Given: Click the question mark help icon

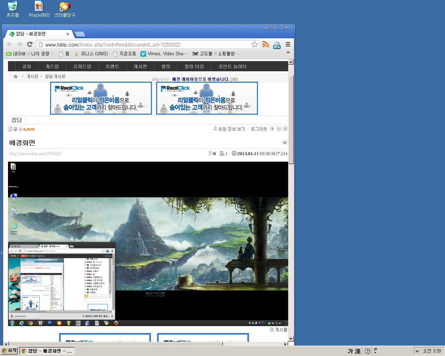Looking at the screenshot, I should 272,129.
